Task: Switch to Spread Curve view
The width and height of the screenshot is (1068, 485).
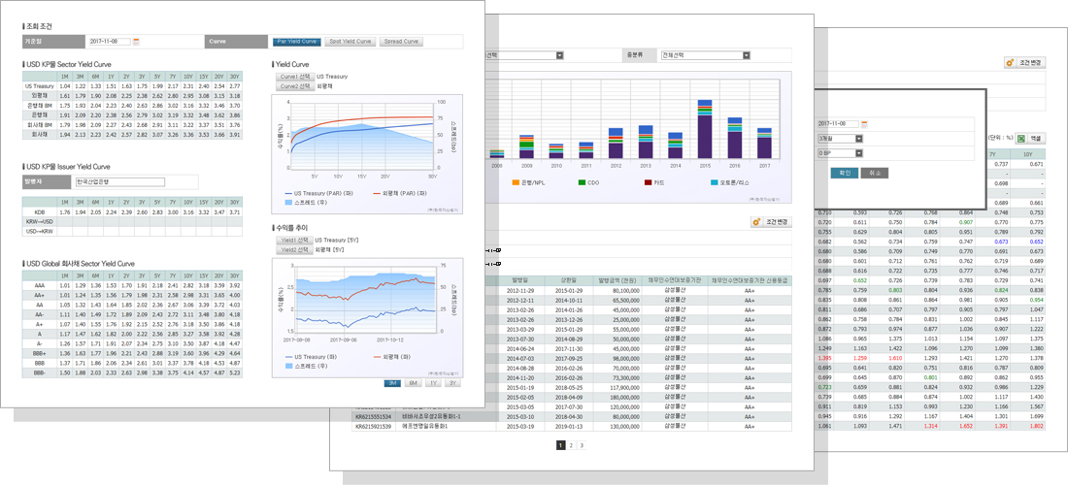Action: [401, 42]
